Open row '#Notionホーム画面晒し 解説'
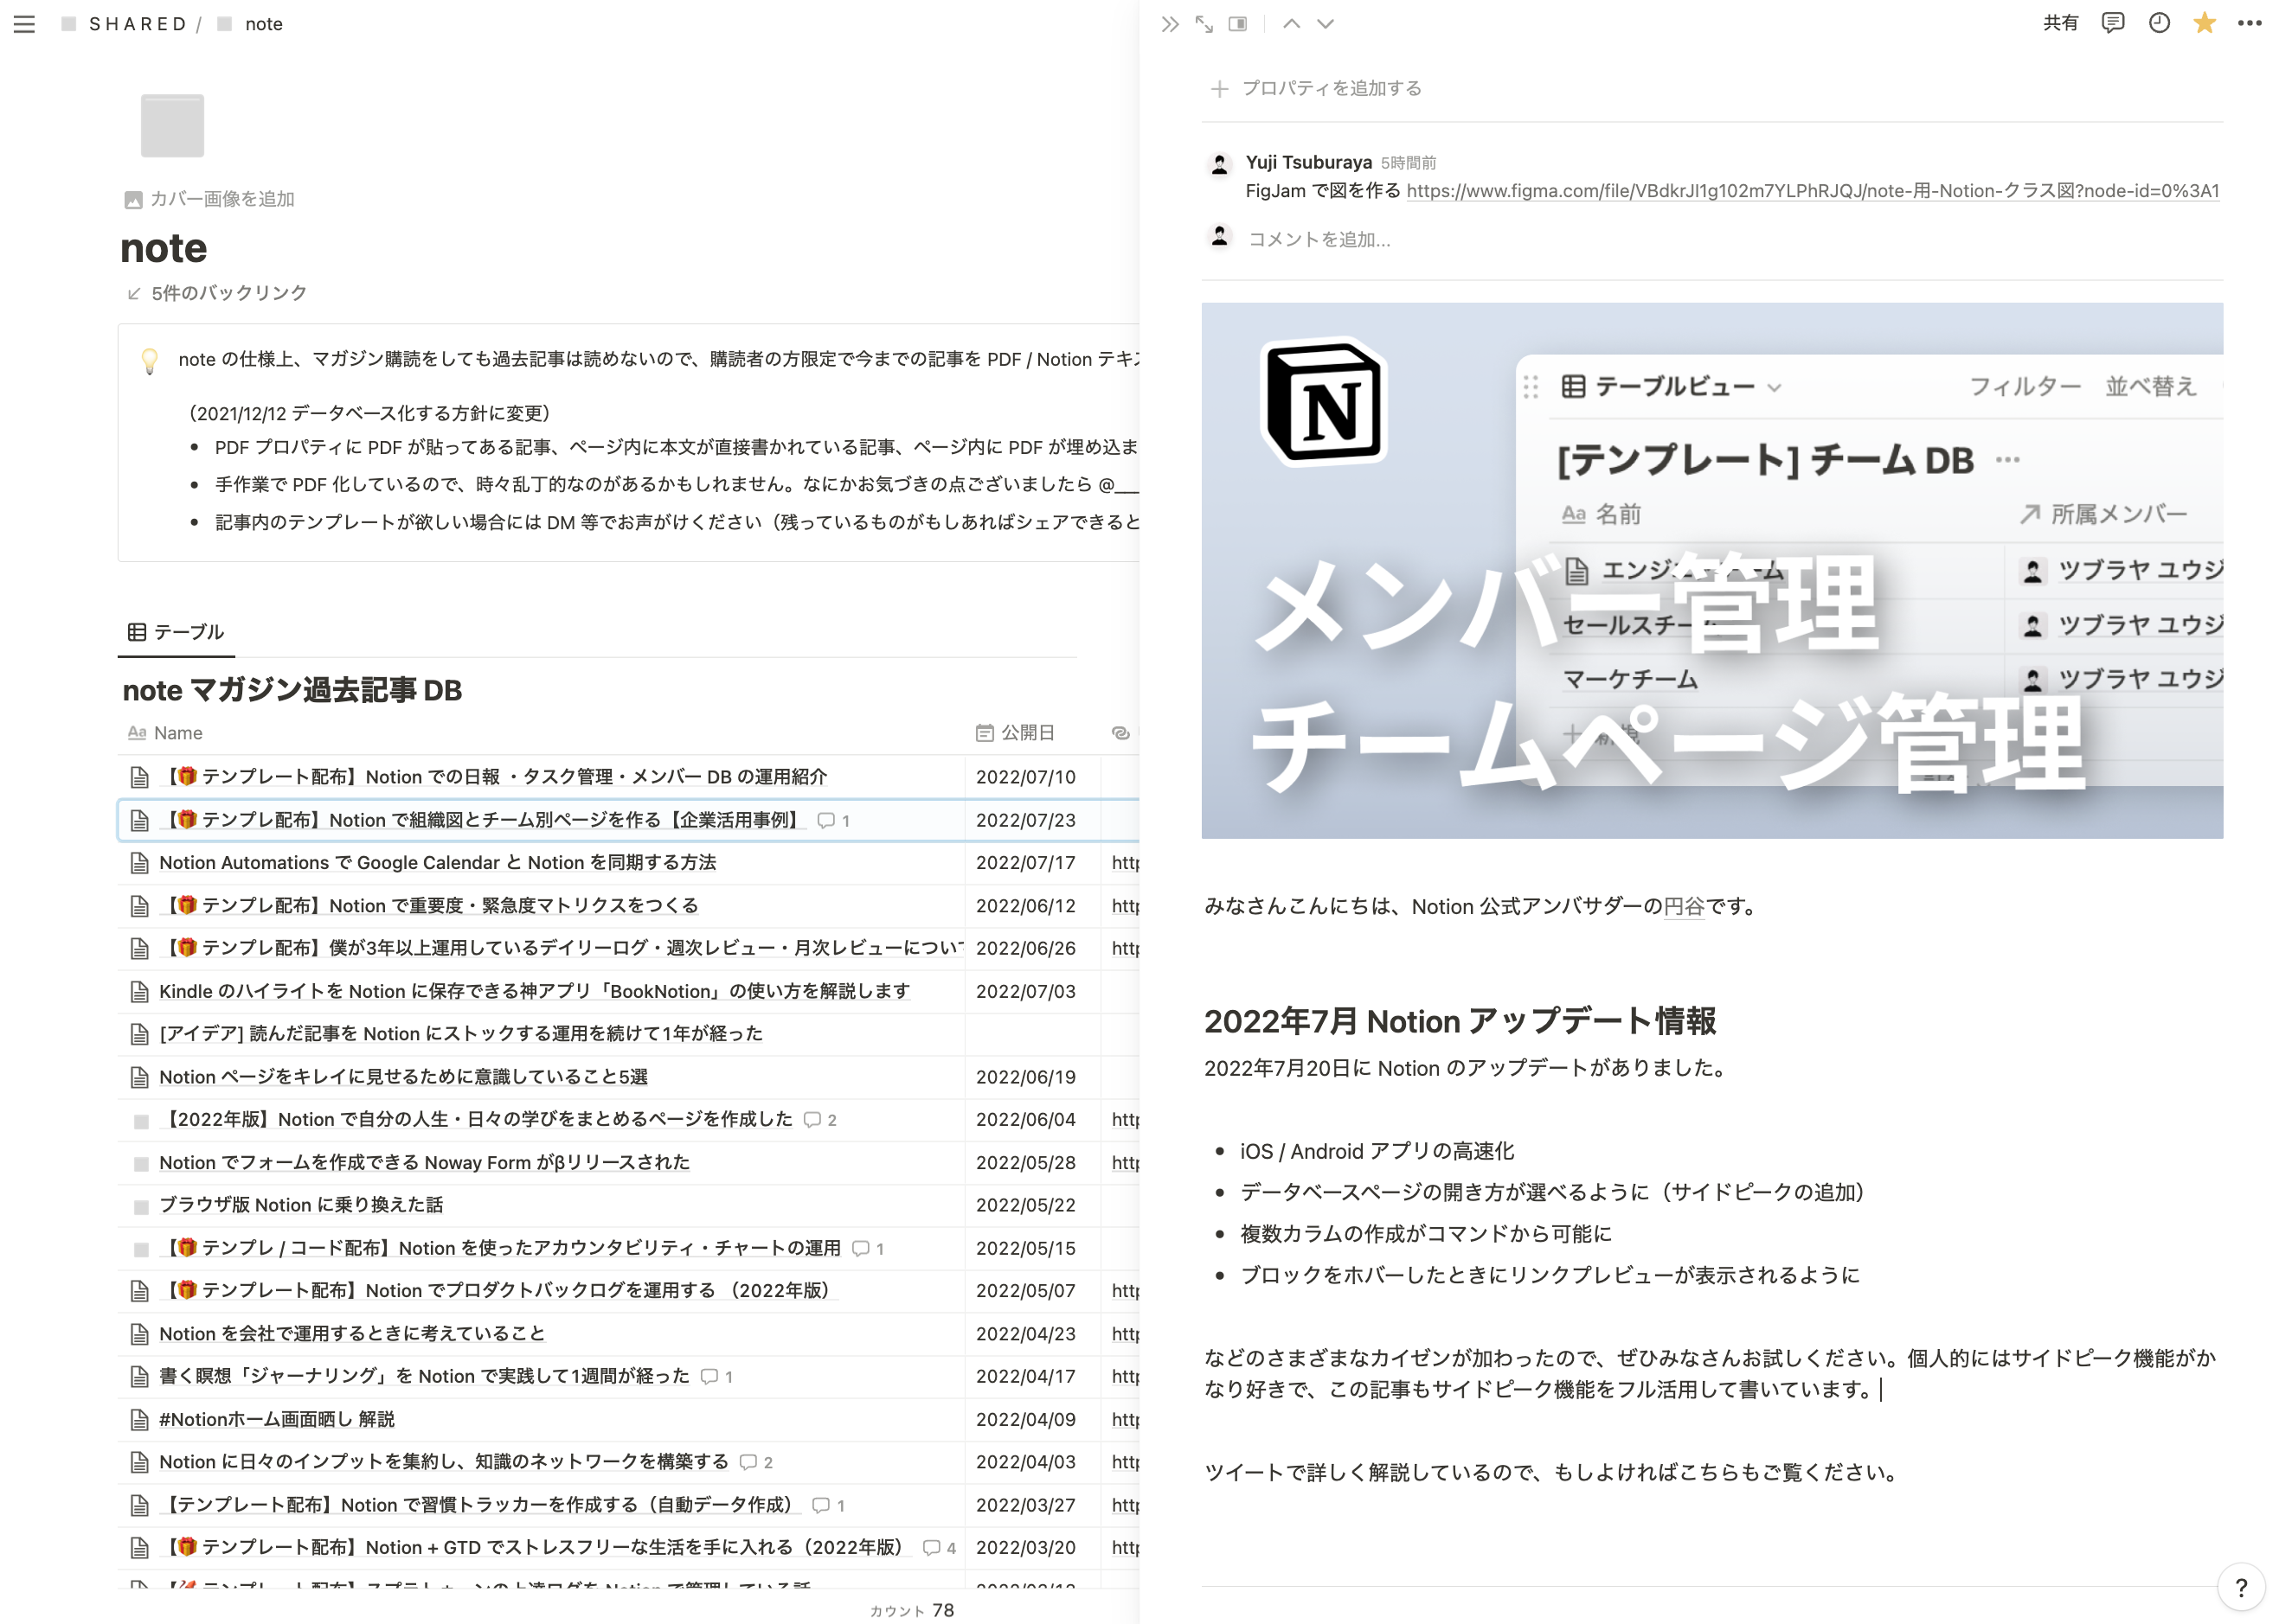This screenshot has width=2279, height=1624. [x=276, y=1420]
